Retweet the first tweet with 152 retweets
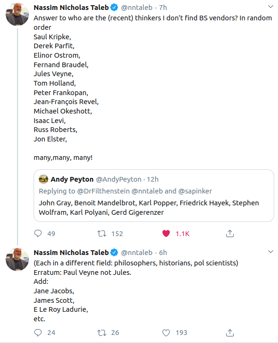 click(x=102, y=234)
